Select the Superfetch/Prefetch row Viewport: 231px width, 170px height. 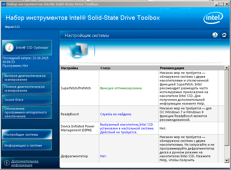click(x=142, y=88)
